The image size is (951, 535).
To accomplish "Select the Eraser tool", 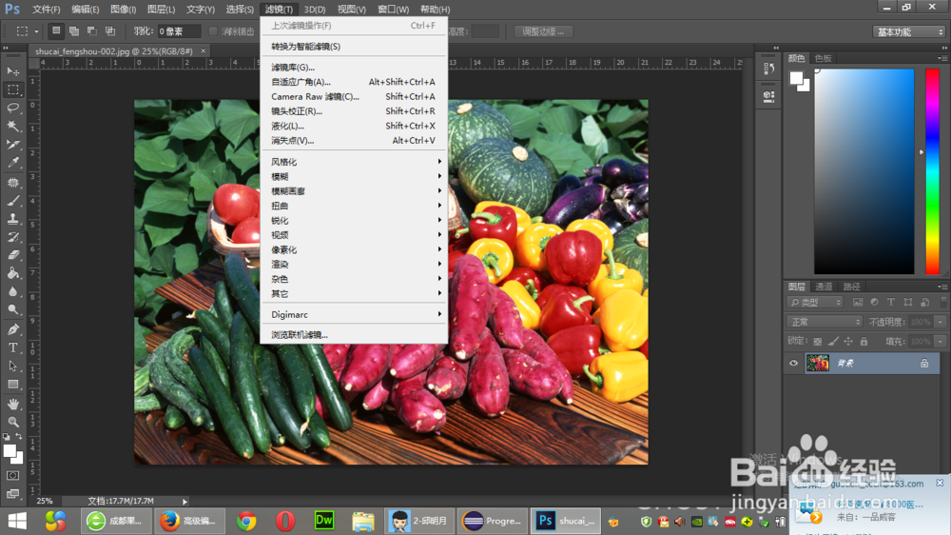I will pos(12,256).
